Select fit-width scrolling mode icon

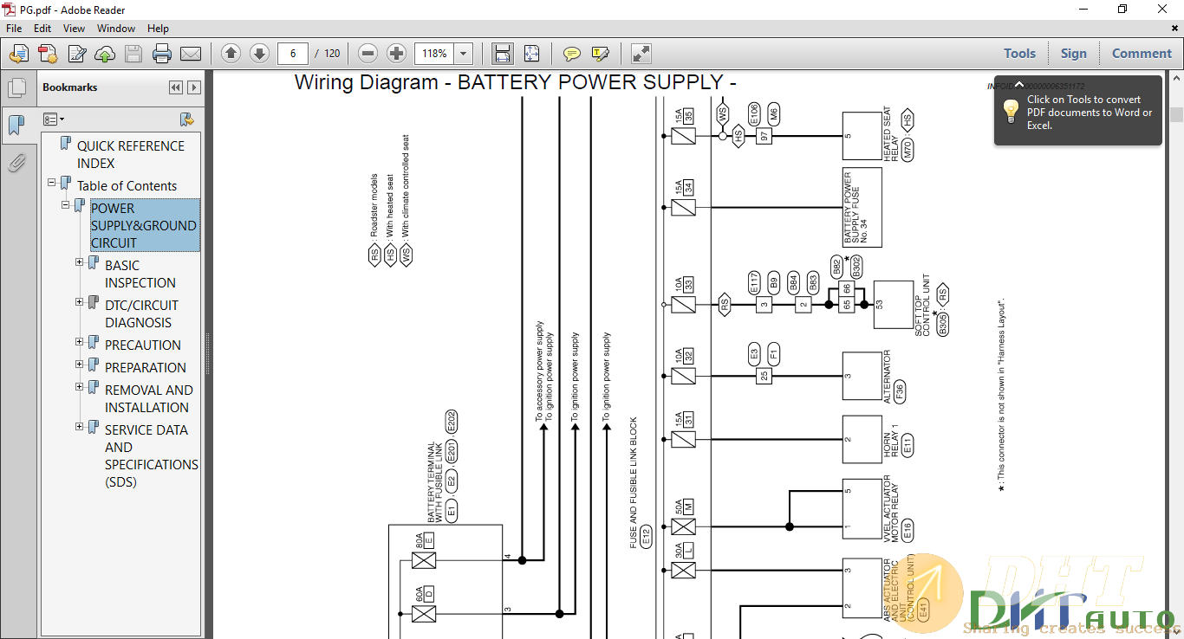pyautogui.click(x=503, y=54)
